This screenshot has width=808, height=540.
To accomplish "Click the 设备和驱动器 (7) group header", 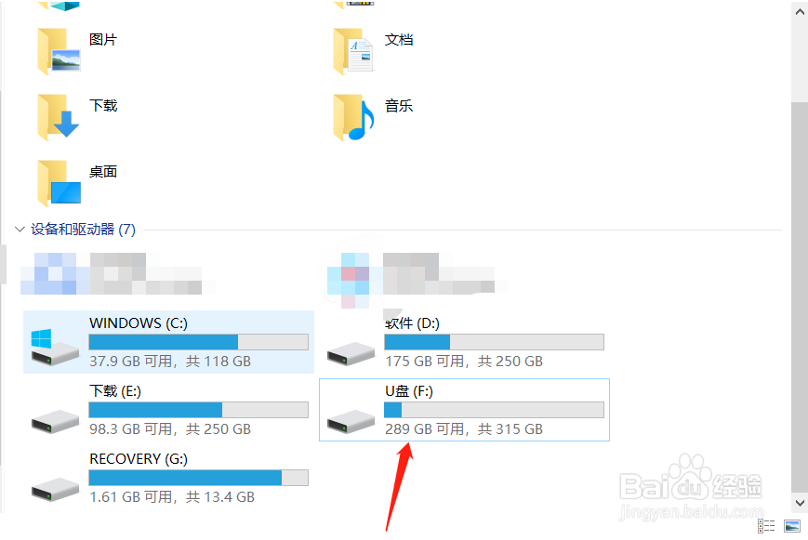I will pyautogui.click(x=83, y=230).
